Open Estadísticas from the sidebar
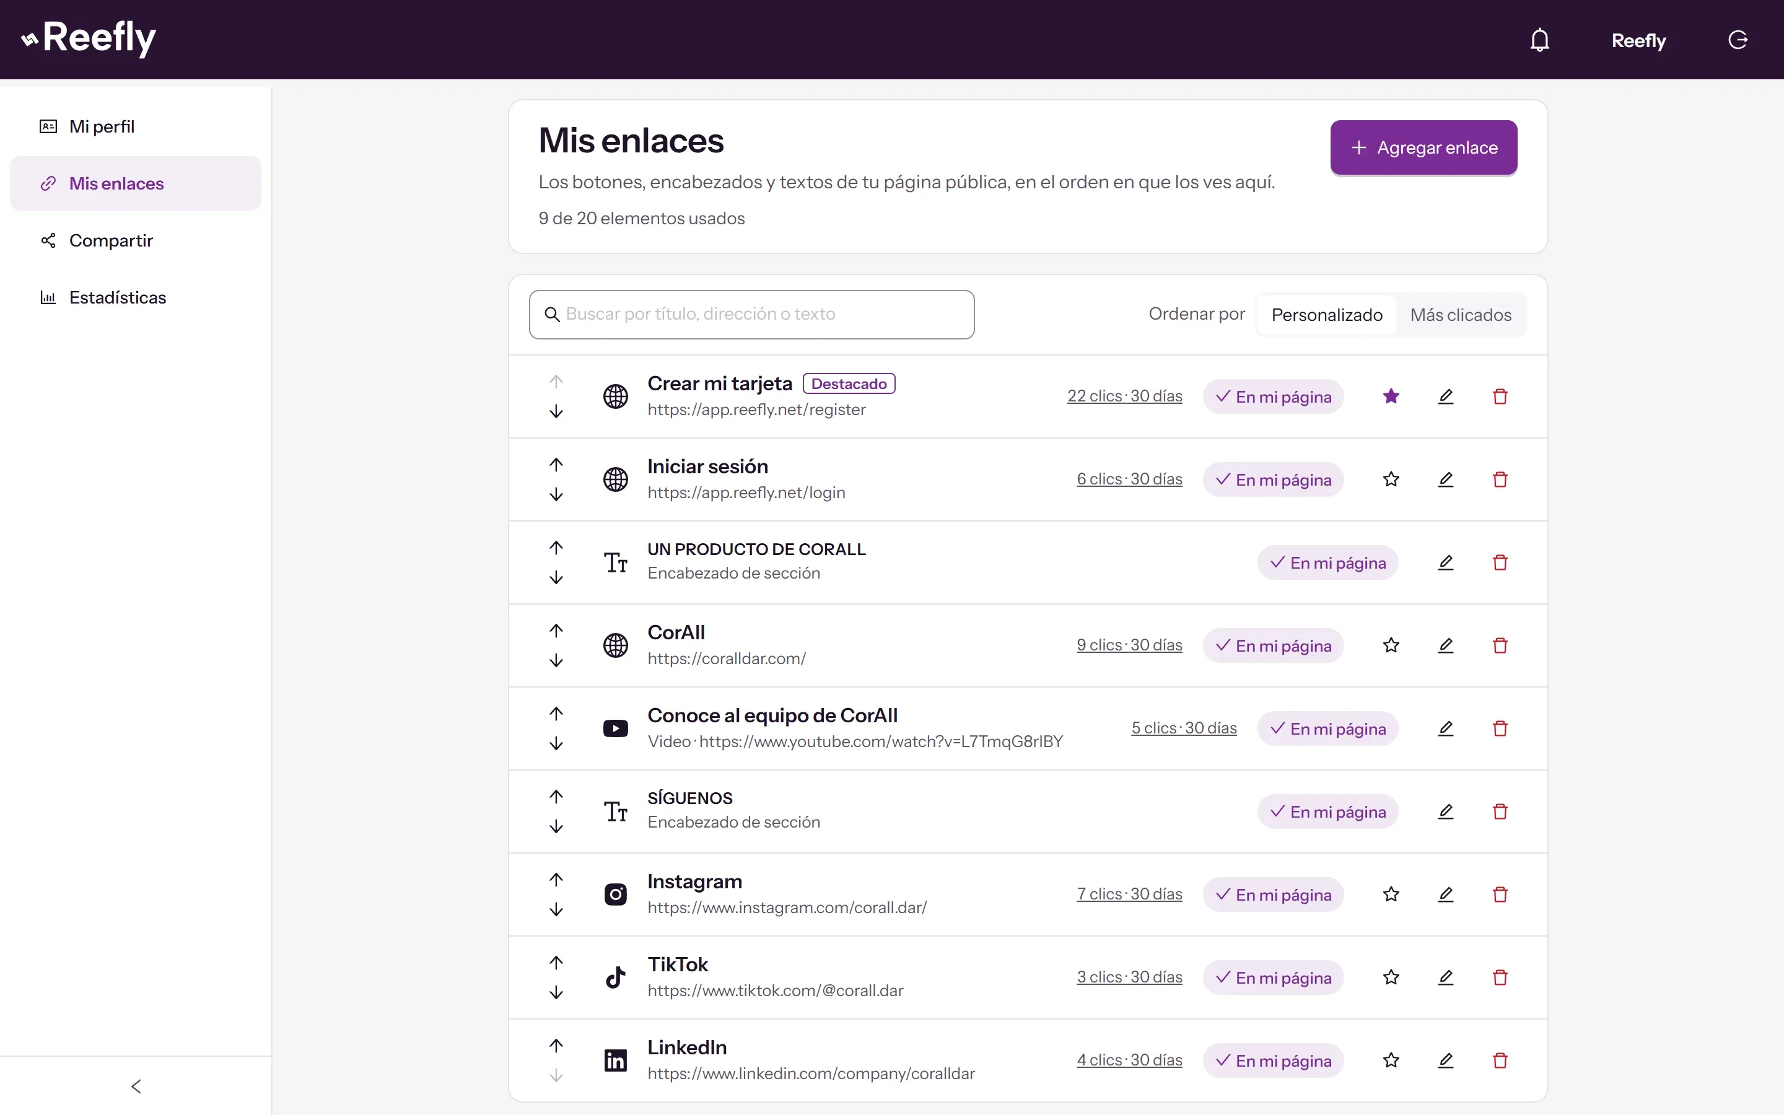The height and width of the screenshot is (1115, 1784). [x=136, y=297]
